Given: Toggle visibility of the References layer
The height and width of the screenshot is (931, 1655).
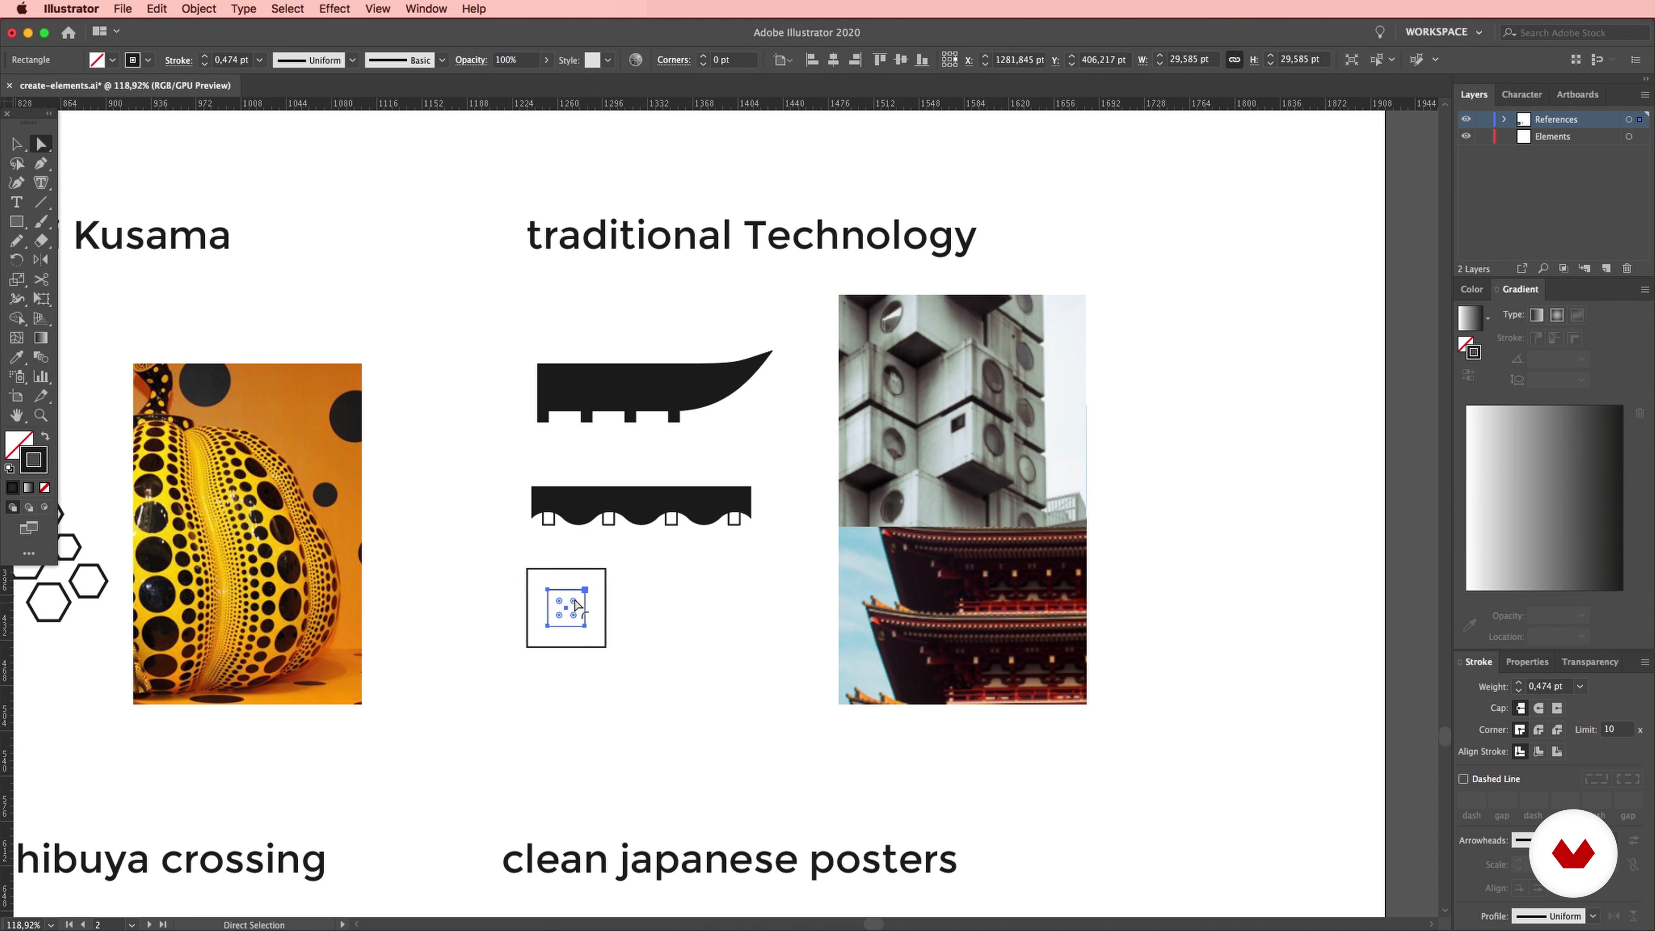Looking at the screenshot, I should 1466,119.
